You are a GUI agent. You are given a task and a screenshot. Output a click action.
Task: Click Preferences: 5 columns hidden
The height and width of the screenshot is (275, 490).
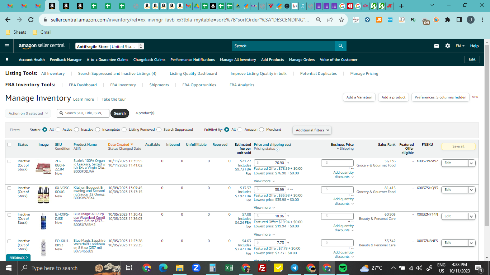[440, 97]
